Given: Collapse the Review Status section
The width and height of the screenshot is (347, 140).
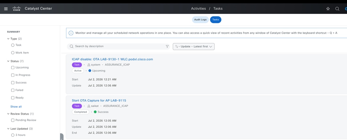Looking at the screenshot, I should point(8,114).
